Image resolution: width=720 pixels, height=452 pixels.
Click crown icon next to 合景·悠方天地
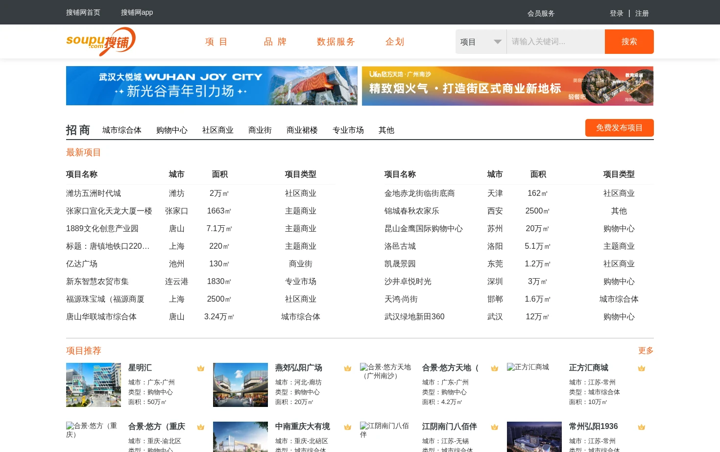coord(495,368)
